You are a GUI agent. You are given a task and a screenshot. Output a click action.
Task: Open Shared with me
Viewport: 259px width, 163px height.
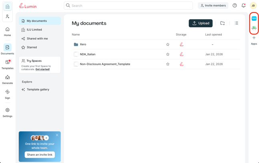[x=40, y=38]
